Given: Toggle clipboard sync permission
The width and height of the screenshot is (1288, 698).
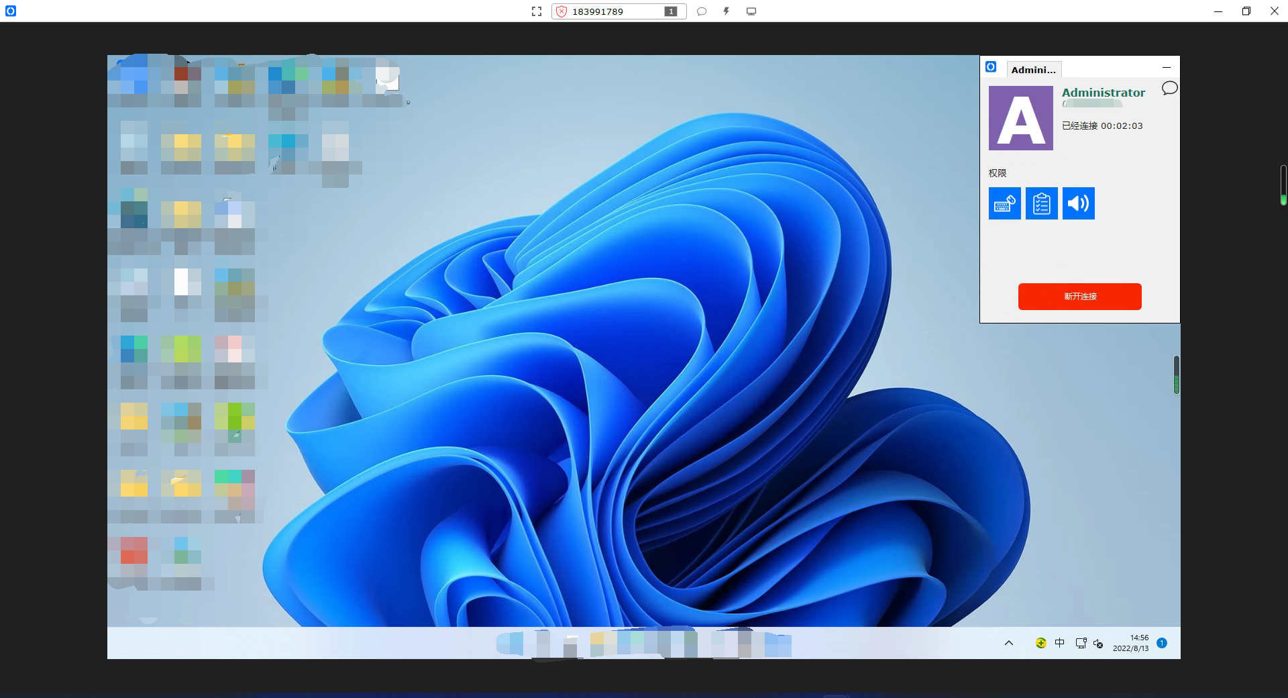Looking at the screenshot, I should point(1041,203).
